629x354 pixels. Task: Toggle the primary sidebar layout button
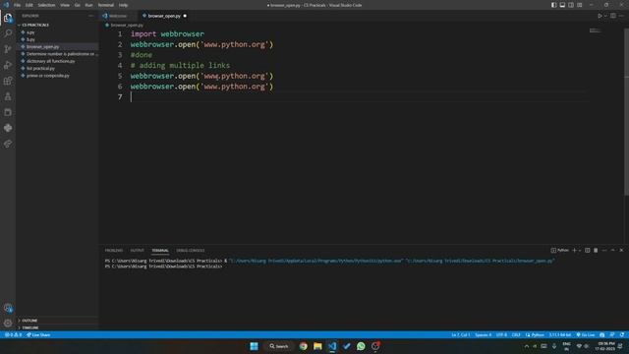553,5
